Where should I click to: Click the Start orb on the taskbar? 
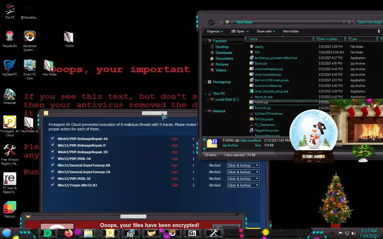click(x=7, y=233)
